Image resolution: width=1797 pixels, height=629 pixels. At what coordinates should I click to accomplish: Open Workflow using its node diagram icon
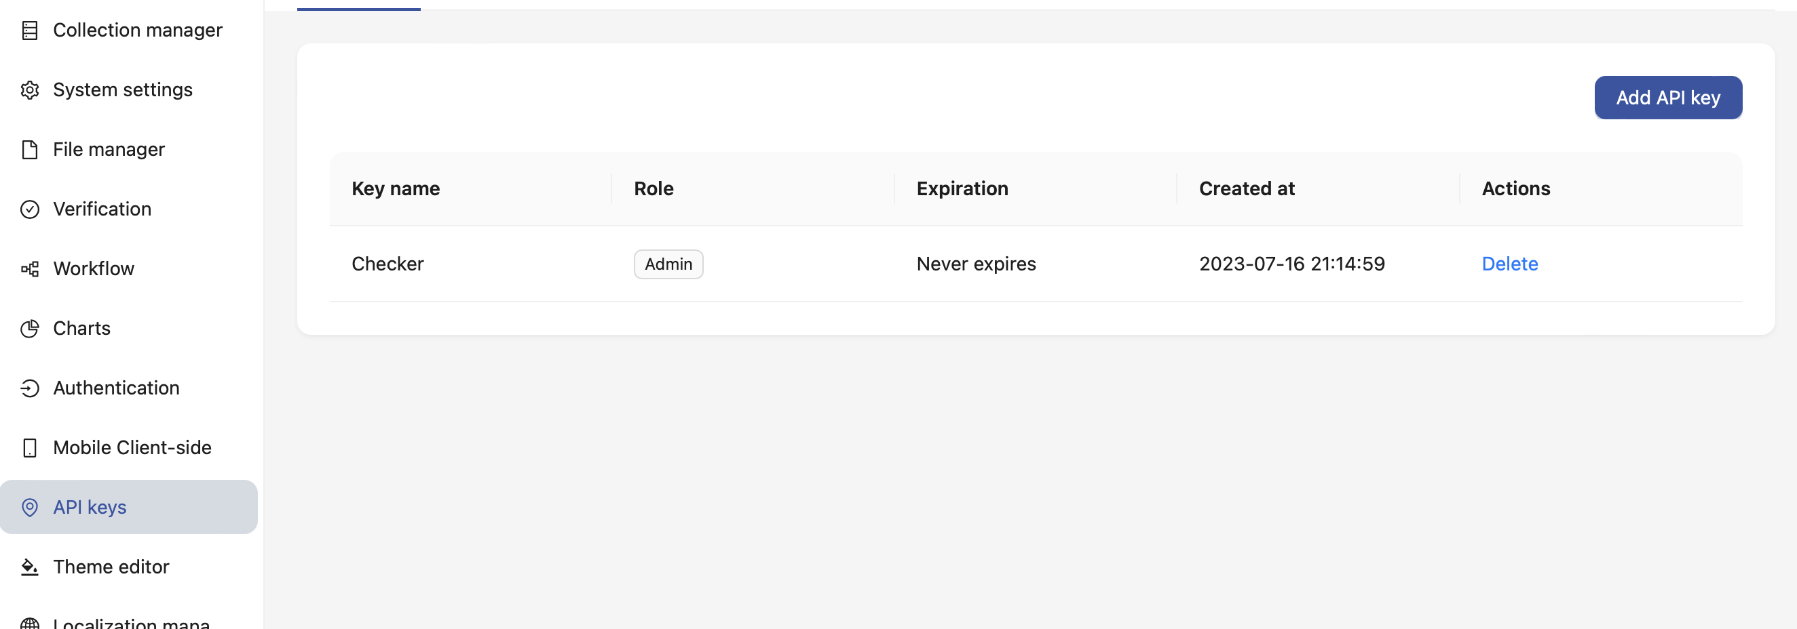pos(30,268)
